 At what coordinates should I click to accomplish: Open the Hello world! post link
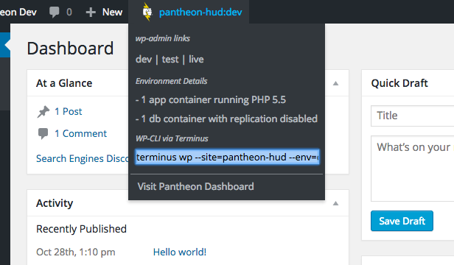(x=180, y=252)
